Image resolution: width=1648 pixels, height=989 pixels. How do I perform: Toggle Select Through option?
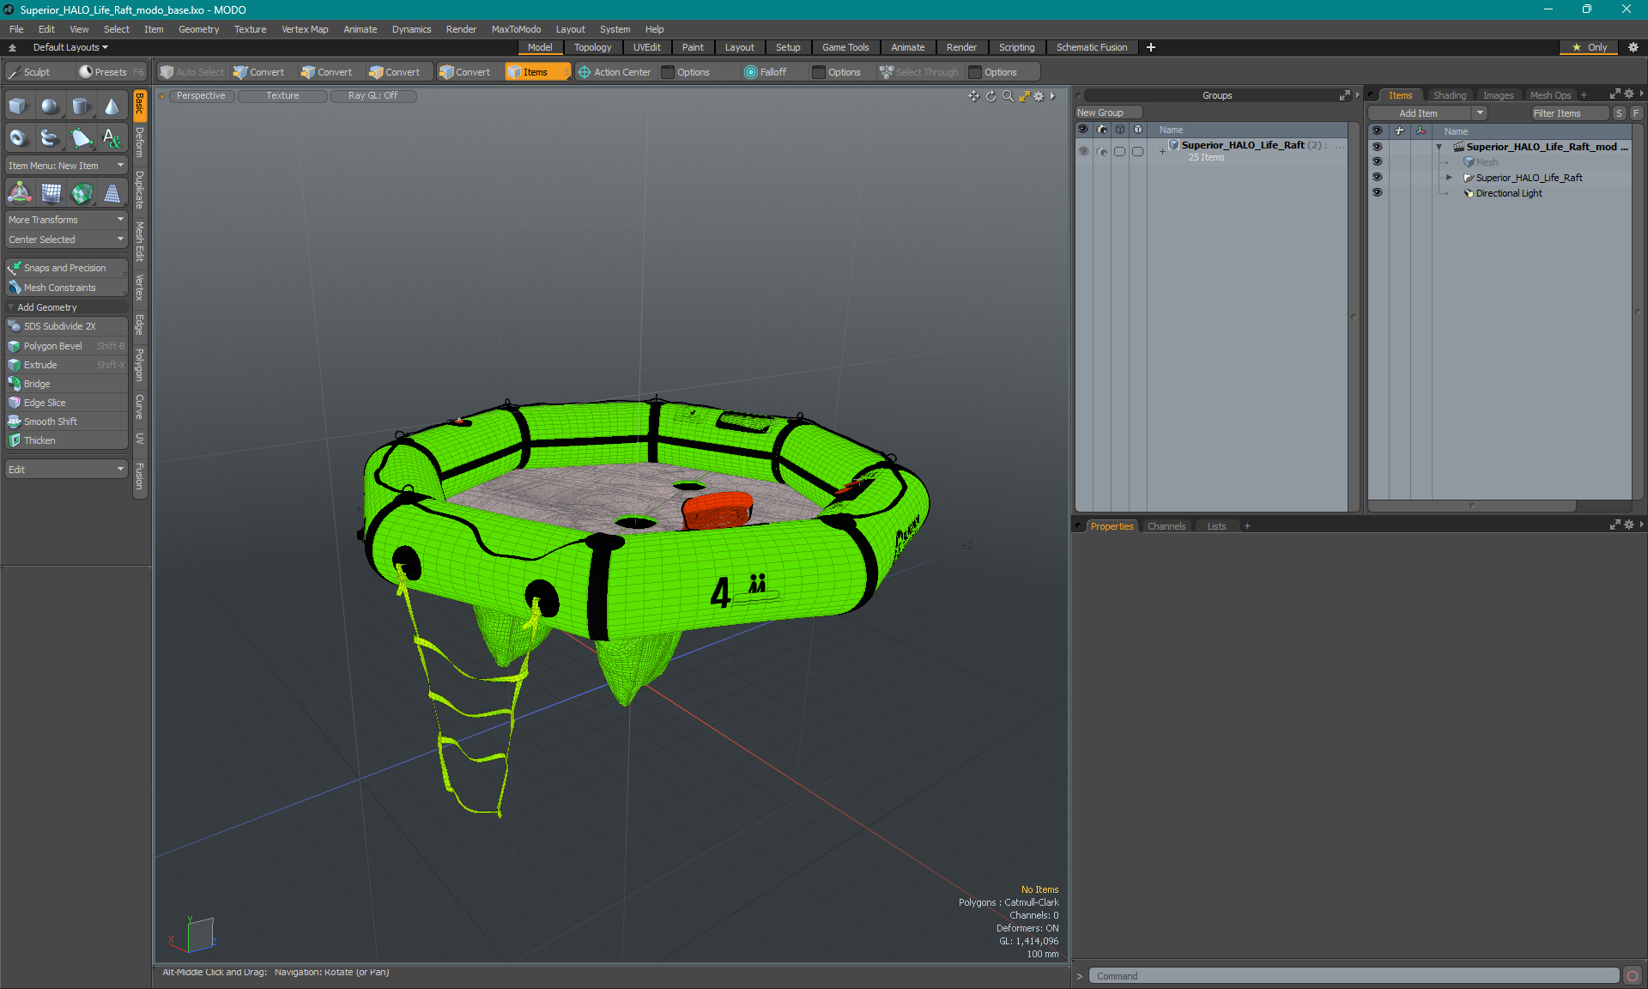click(x=919, y=72)
